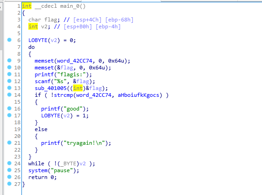Click the scanf function call

coord(42,81)
